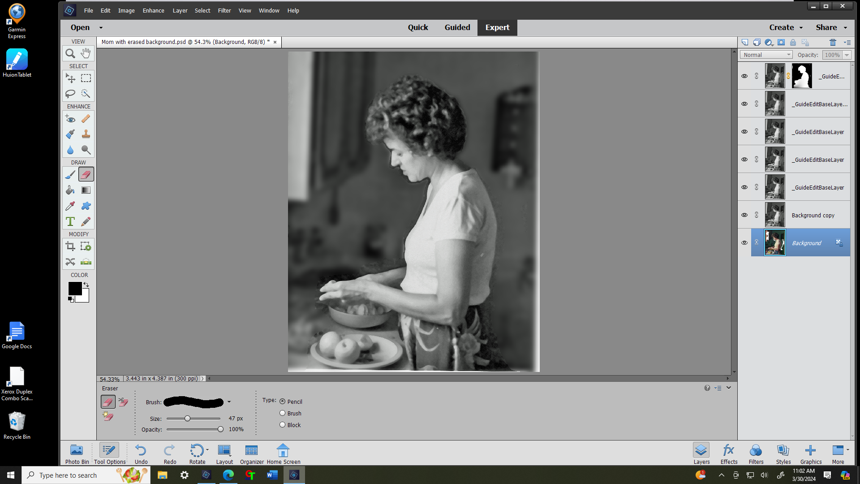Screen dimensions: 860x484
Task: Open the Enhance menu
Action: [153, 10]
